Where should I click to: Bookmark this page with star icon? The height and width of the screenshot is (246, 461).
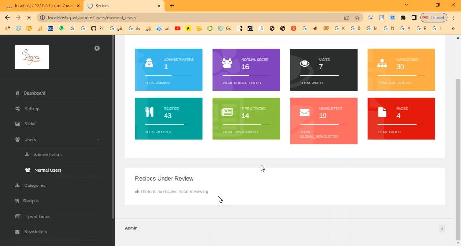(358, 18)
